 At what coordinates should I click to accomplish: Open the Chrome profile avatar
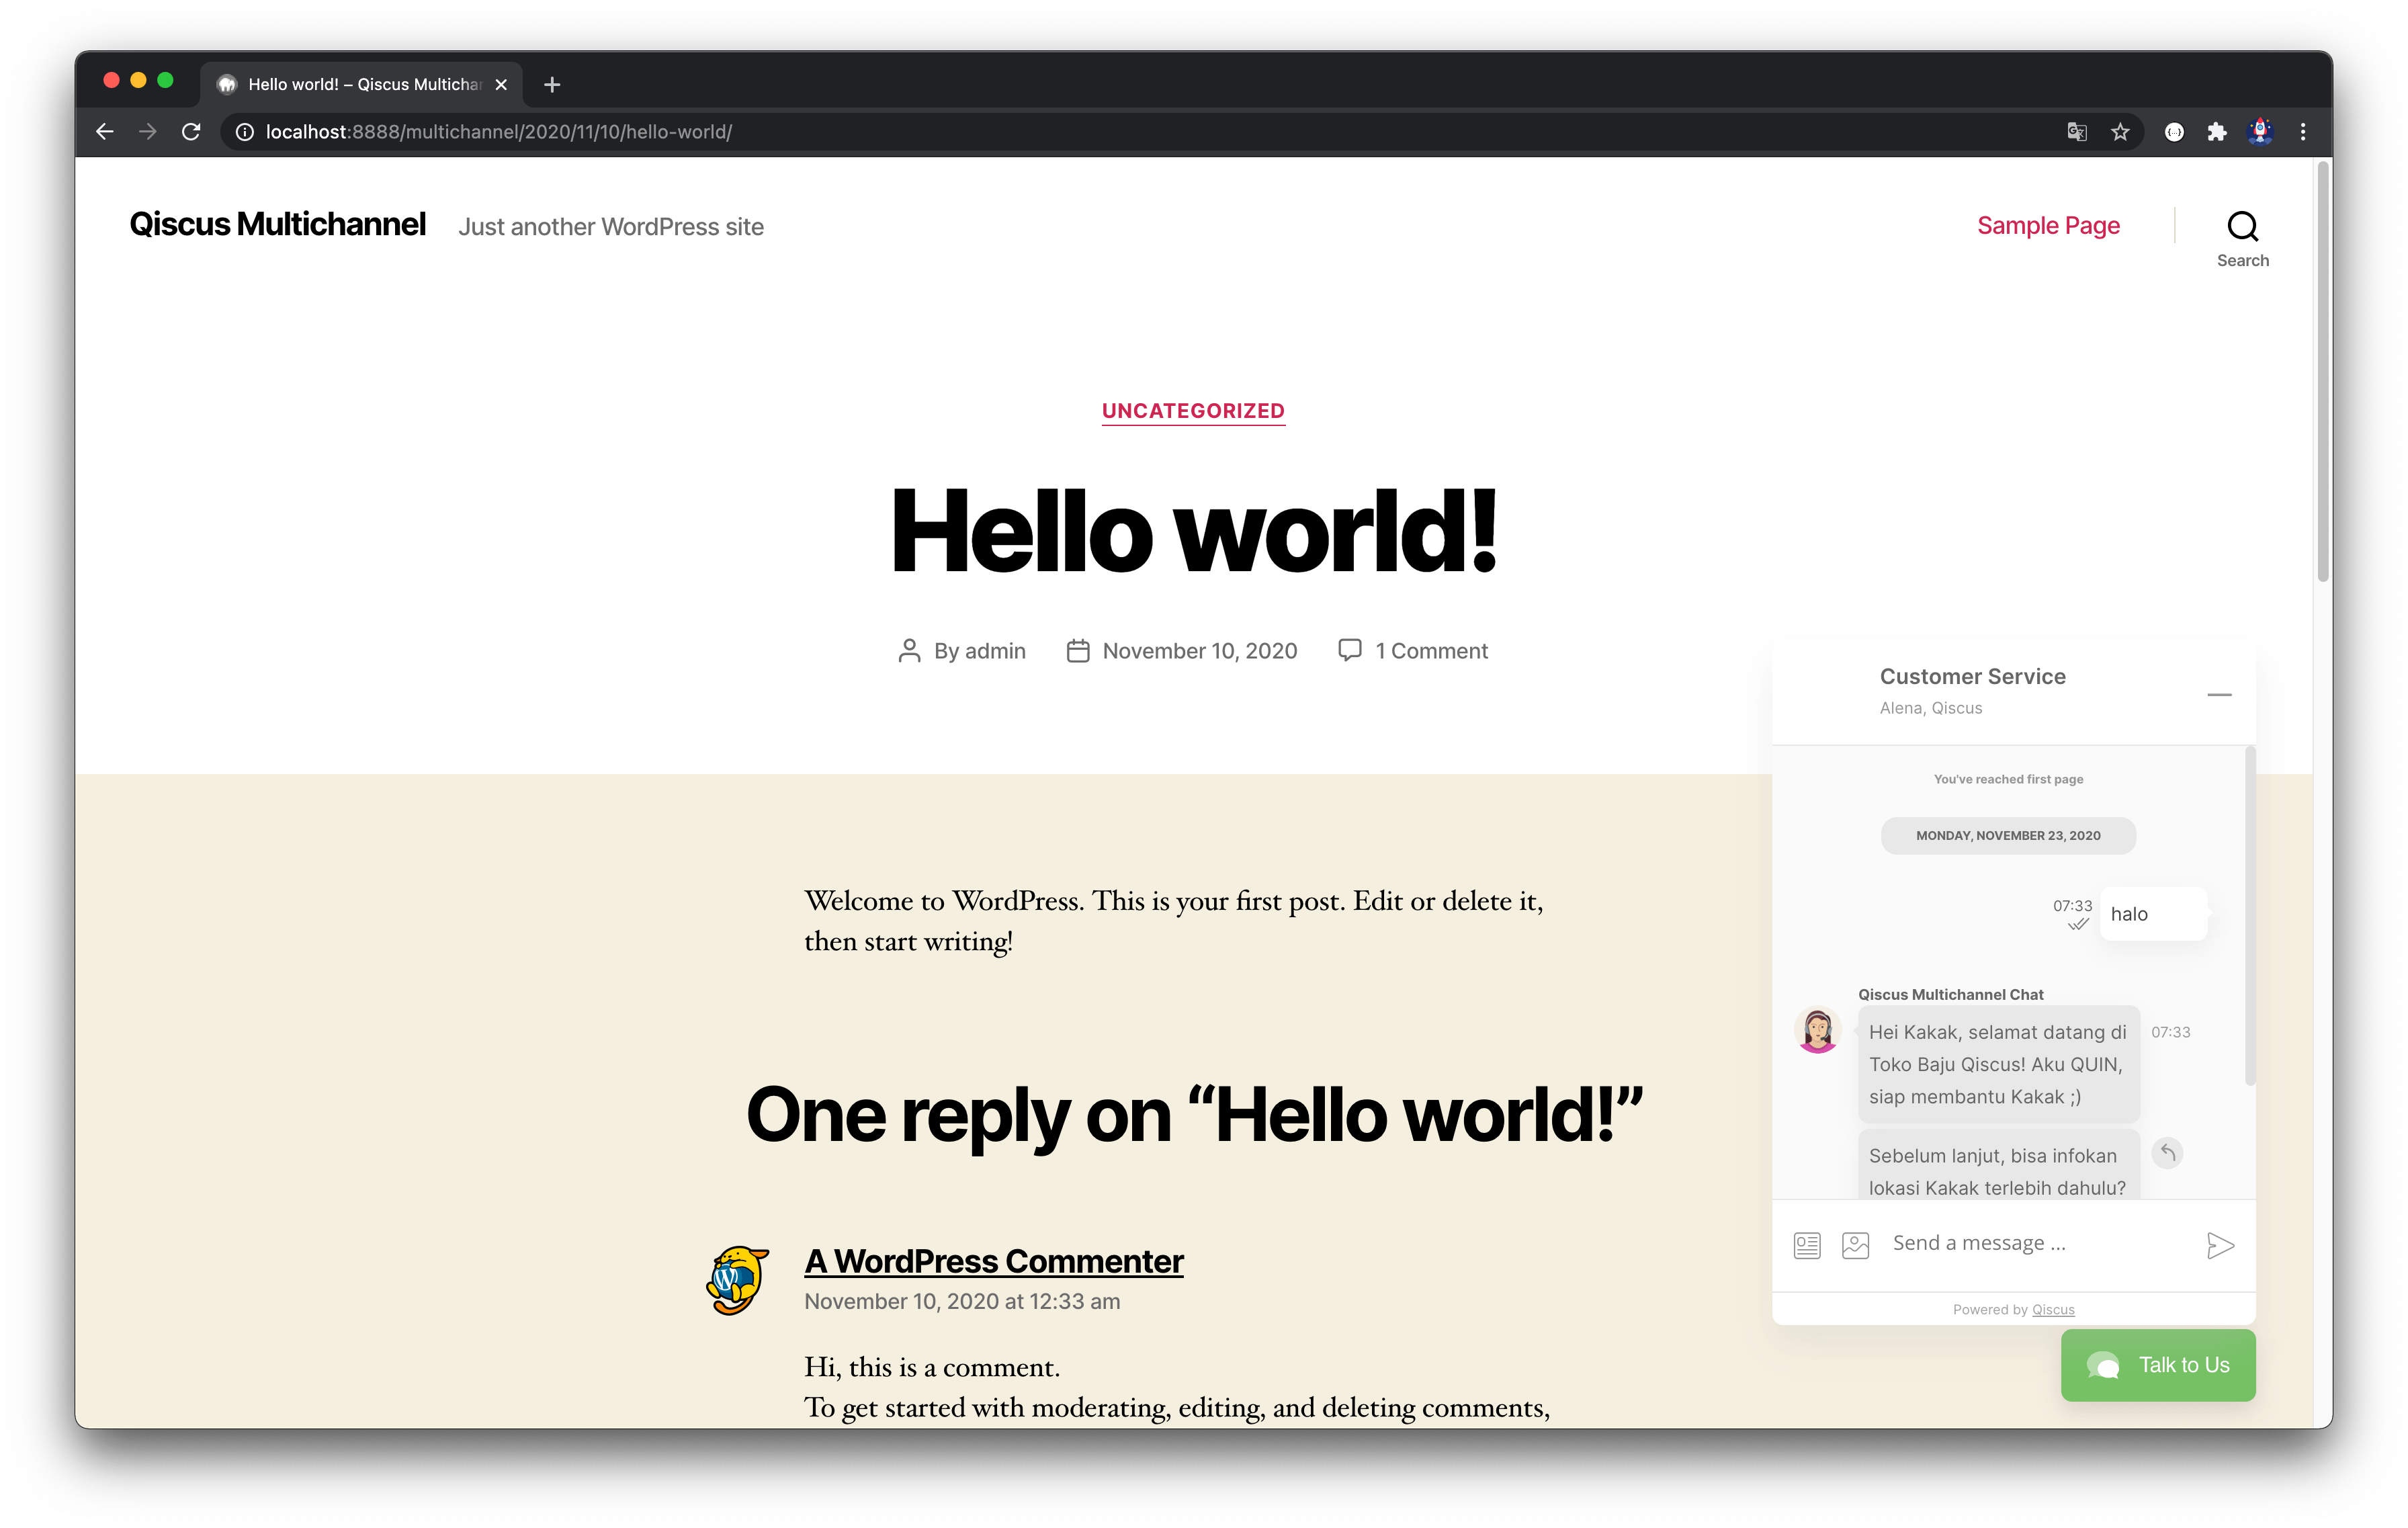click(x=2260, y=132)
